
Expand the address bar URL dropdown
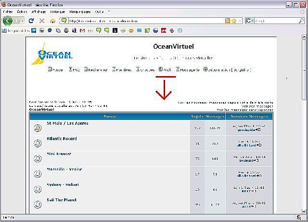[240, 21]
